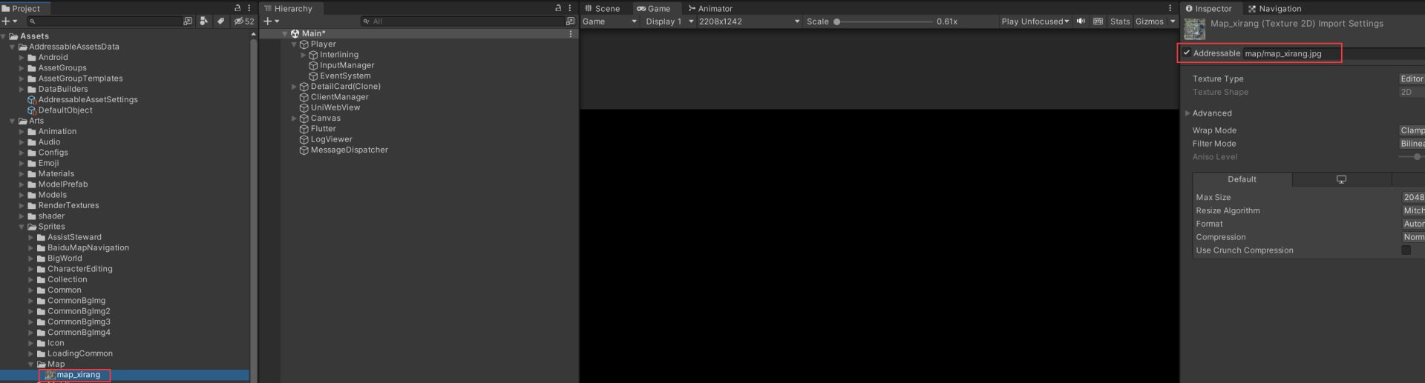Screen dimensions: 1425x383
Task: Open Hierarchy panel three-dot options menu
Action: 570,8
